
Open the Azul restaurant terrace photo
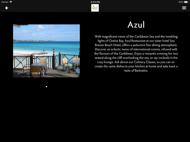click(x=46, y=51)
